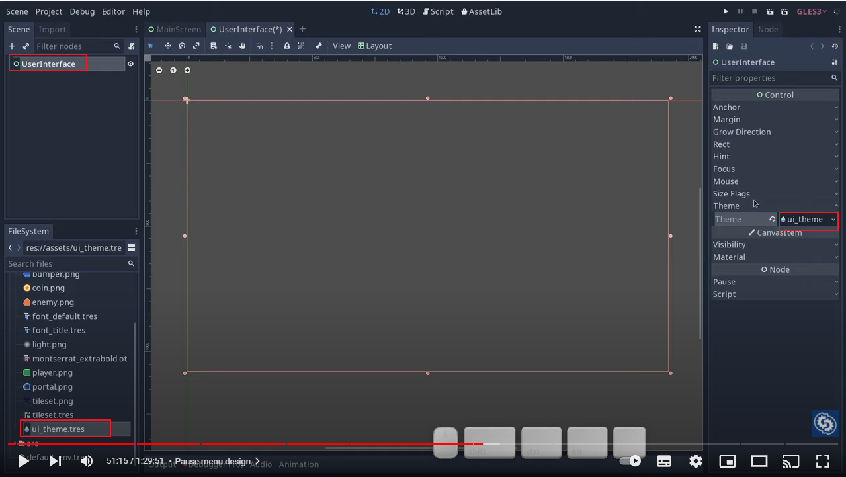Screen dimensions: 846x477
Task: Select font_title.tres in FileSystem
Action: (x=59, y=330)
